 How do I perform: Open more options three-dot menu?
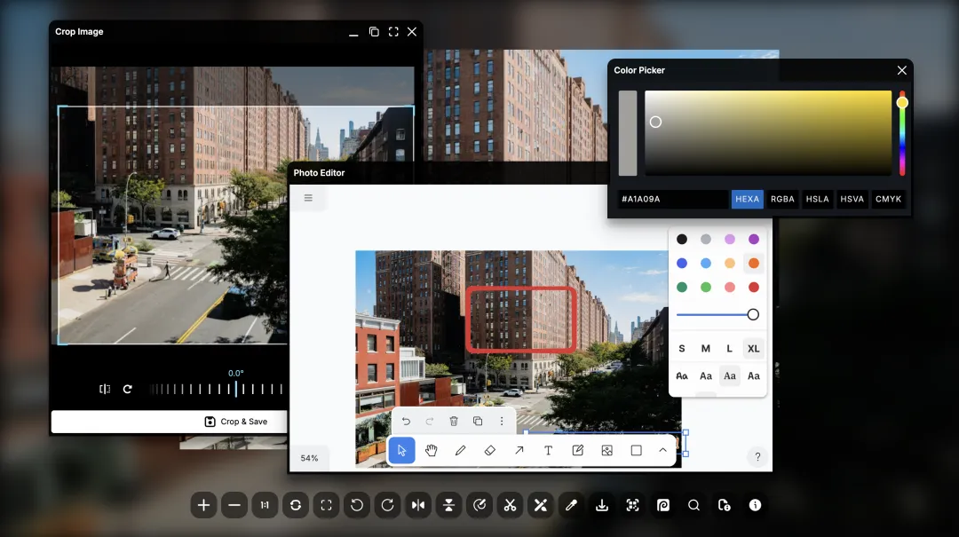[x=502, y=422]
